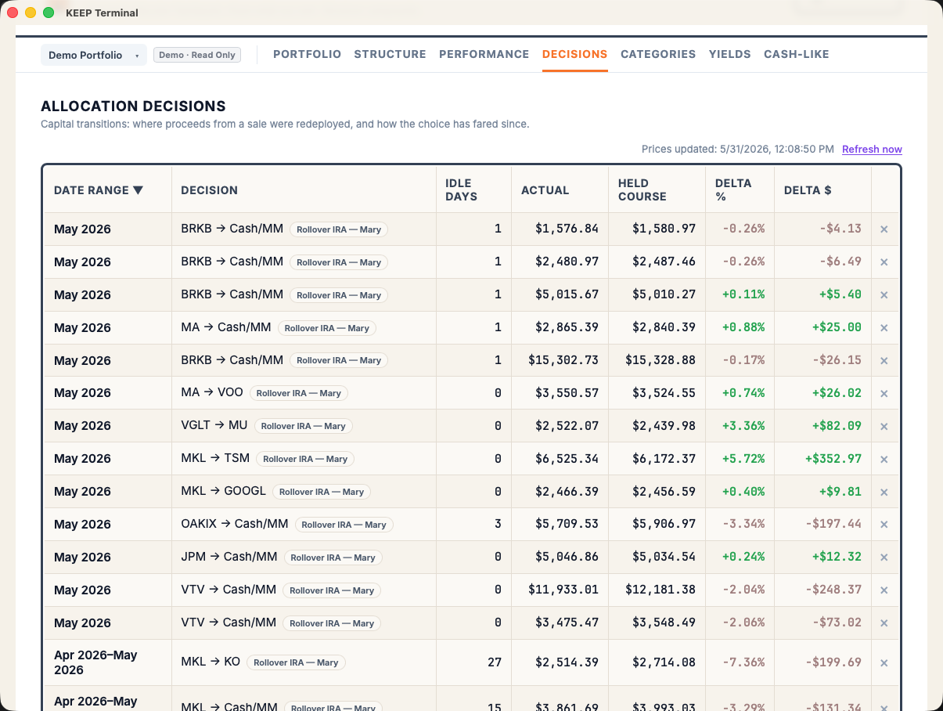The height and width of the screenshot is (711, 943).
Task: Click the $15,328.88 held course value
Action: [660, 361]
